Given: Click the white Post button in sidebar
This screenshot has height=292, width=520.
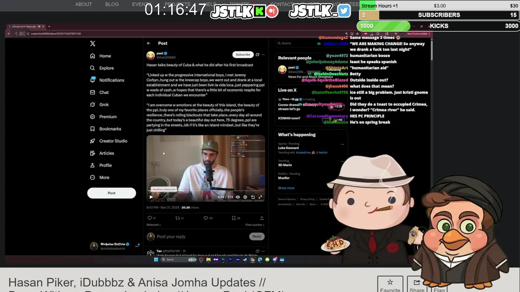Looking at the screenshot, I should (111, 193).
